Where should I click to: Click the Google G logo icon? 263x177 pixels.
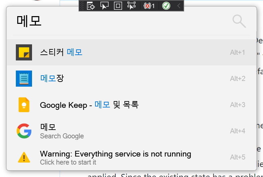(24, 131)
